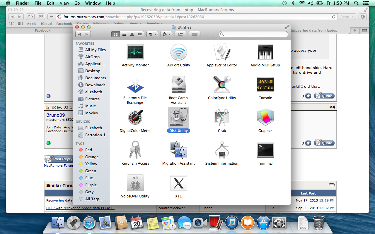Switch Finder to list view
This screenshot has width=375, height=234.
[x=124, y=34]
